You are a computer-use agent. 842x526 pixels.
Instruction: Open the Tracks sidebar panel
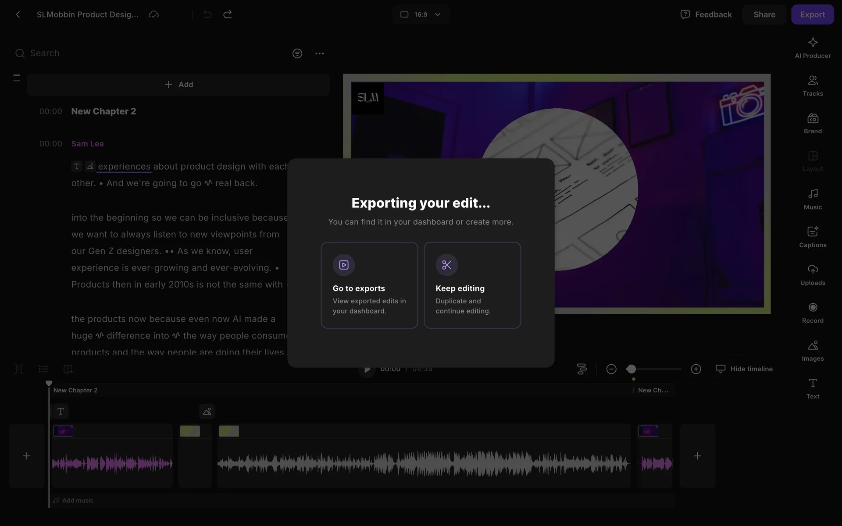tap(813, 86)
